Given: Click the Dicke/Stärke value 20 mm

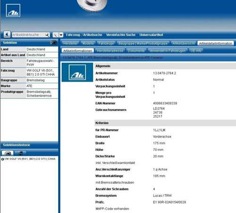Looking at the screenshot, I should [158, 156].
